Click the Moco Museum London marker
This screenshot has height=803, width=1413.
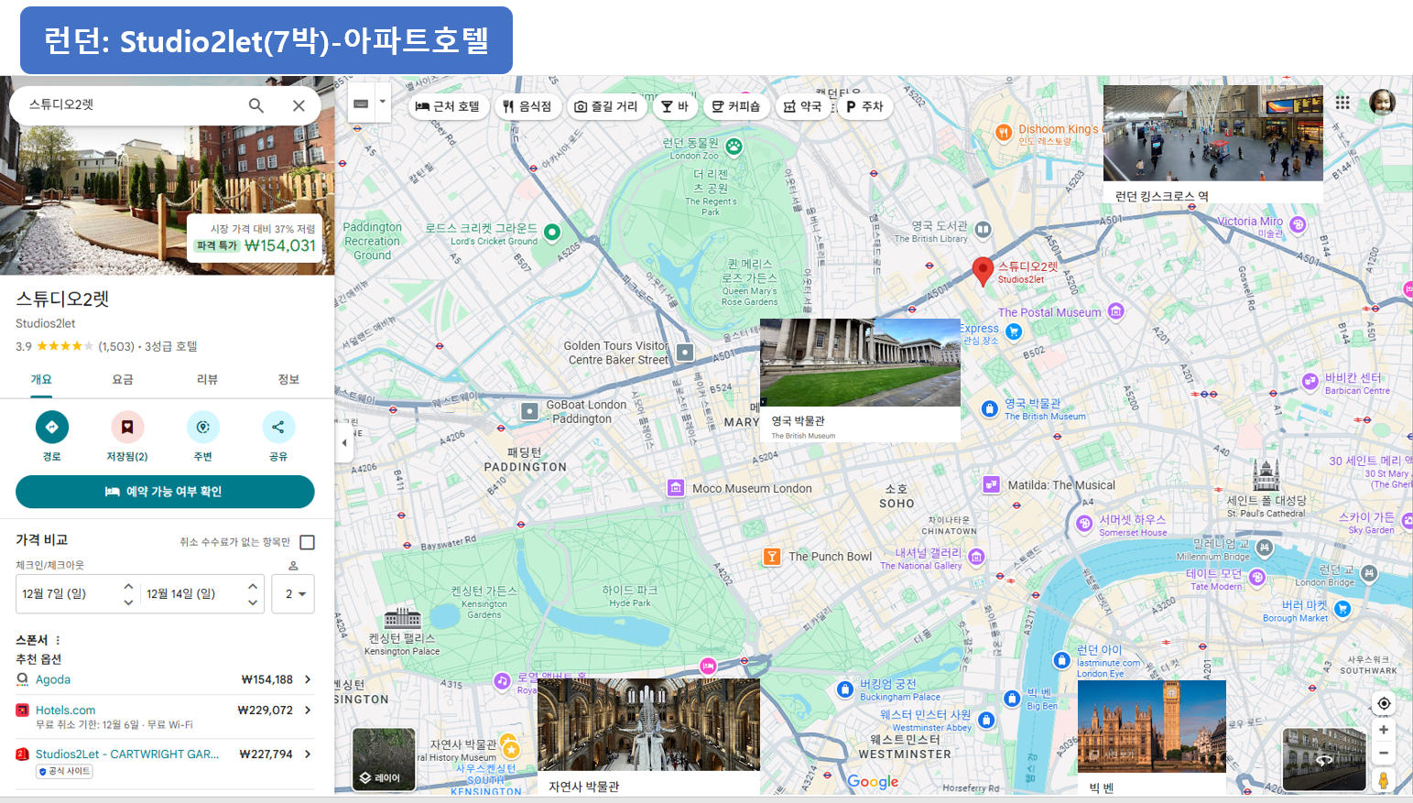pyautogui.click(x=676, y=488)
